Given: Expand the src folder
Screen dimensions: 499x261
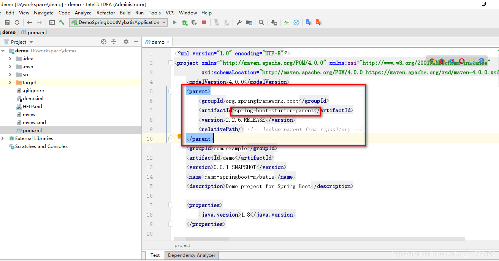Looking at the screenshot, I should click(x=10, y=74).
